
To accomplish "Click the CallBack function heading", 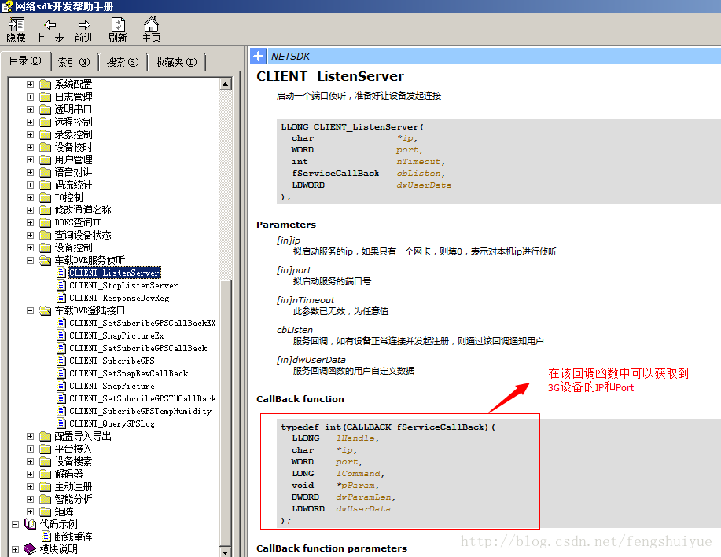I will (x=300, y=399).
